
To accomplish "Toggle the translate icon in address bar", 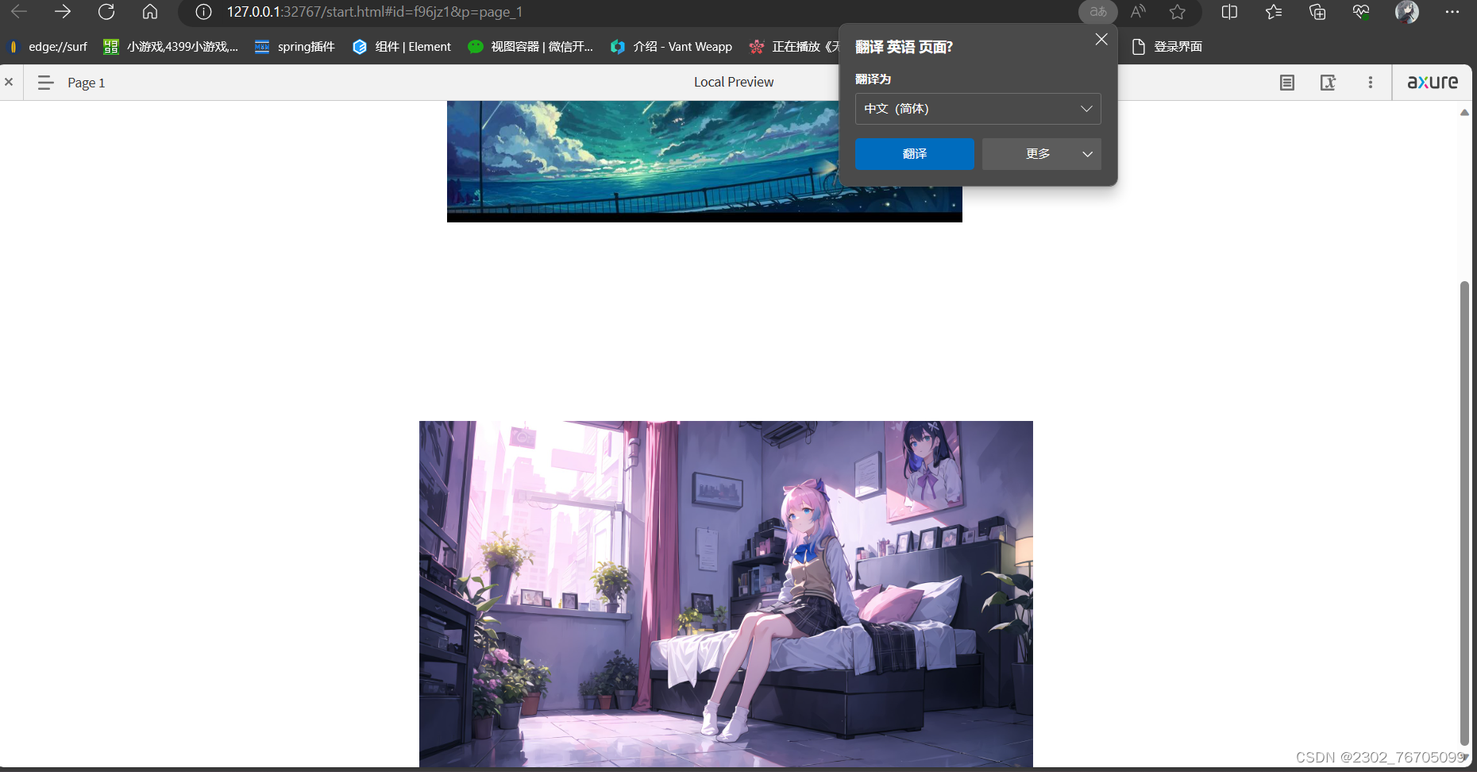I will (1098, 12).
